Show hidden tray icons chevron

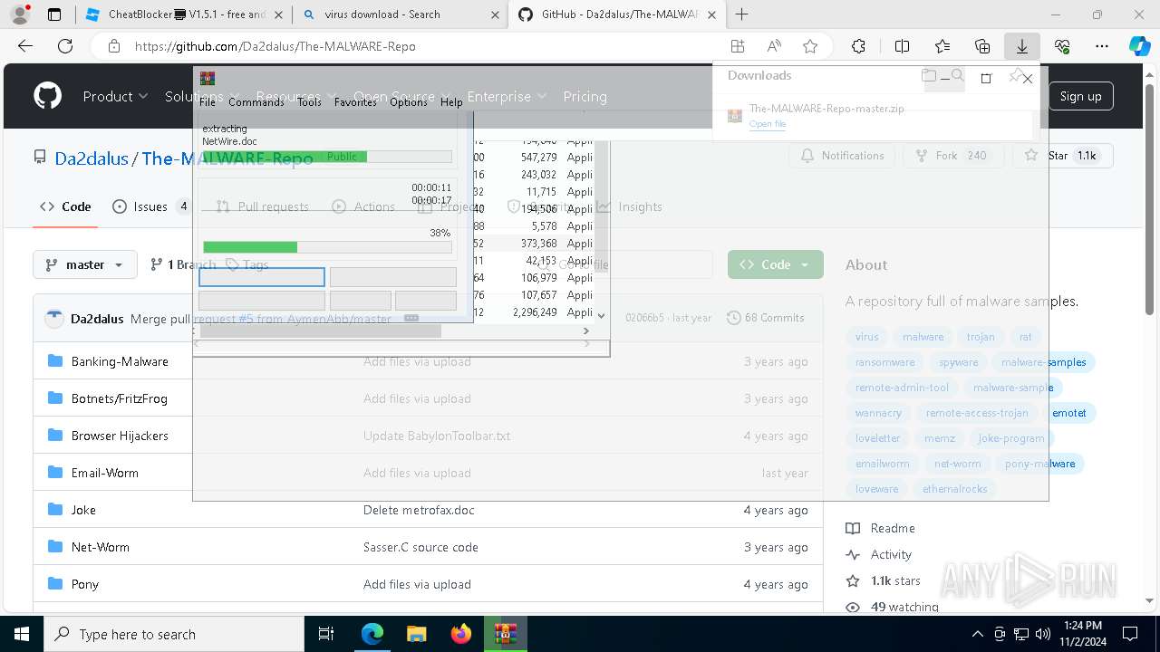coord(977,634)
